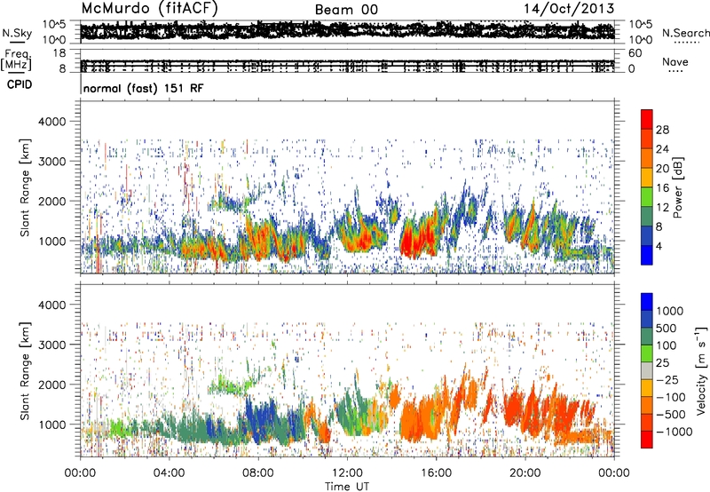Image resolution: width=710 pixels, height=492 pixels.
Task: Pick the blue 4–8 dB Power segment
Action: 647,236
